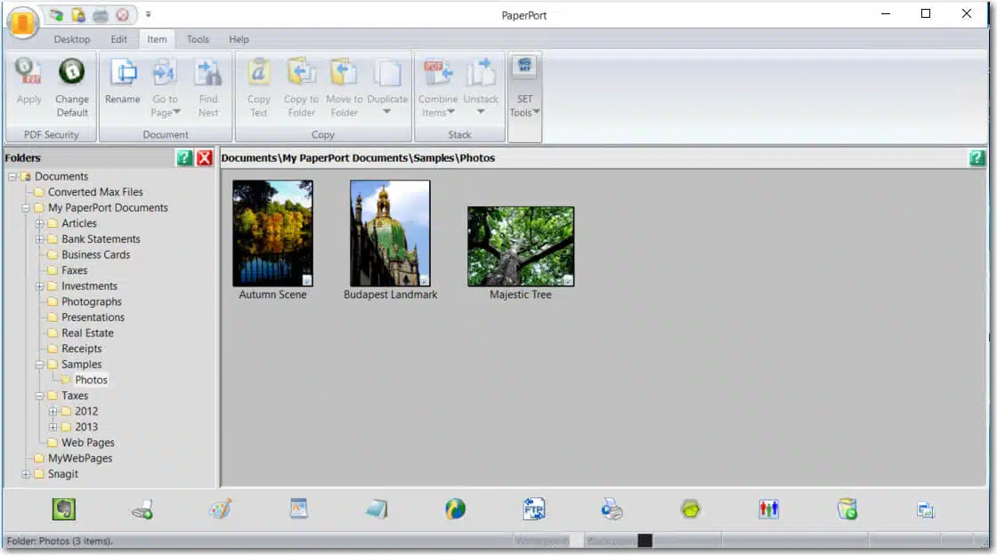997x555 pixels.
Task: Click the green help icon in Folders pane
Action: point(184,158)
